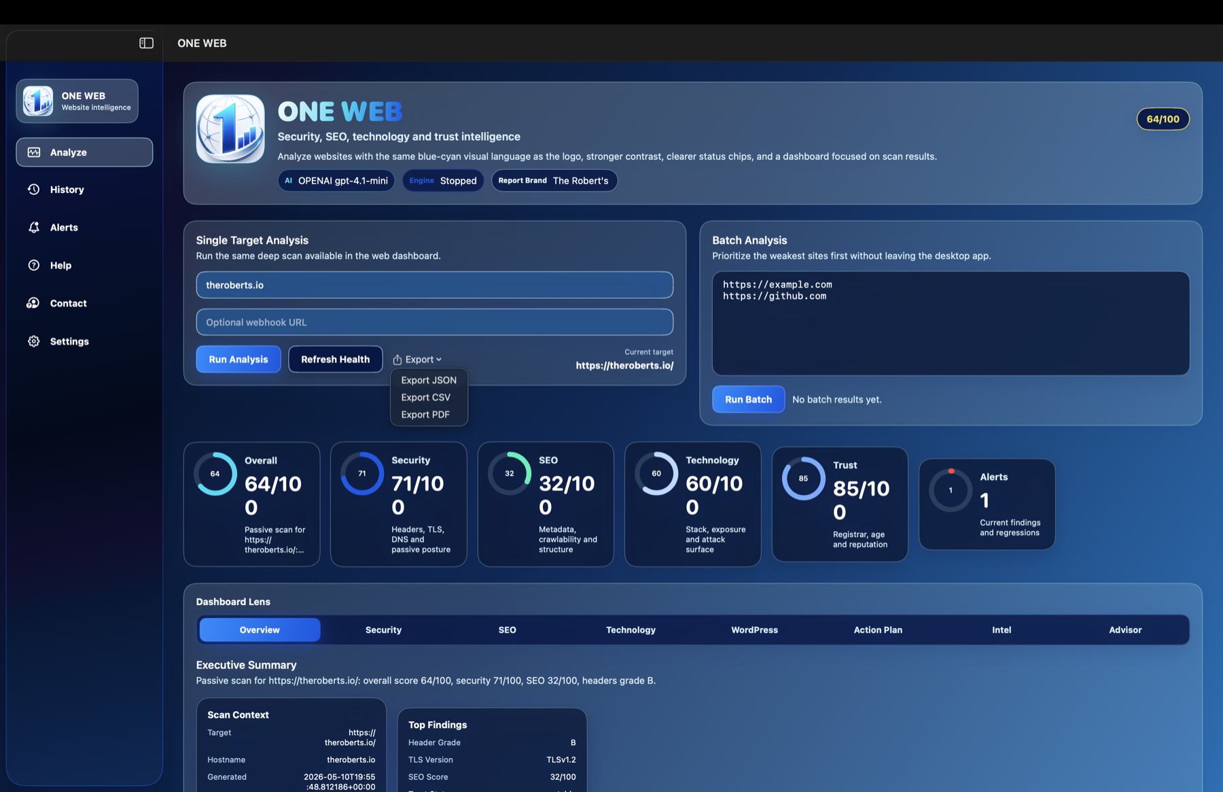
Task: Click the Contact person icon
Action: (x=33, y=303)
